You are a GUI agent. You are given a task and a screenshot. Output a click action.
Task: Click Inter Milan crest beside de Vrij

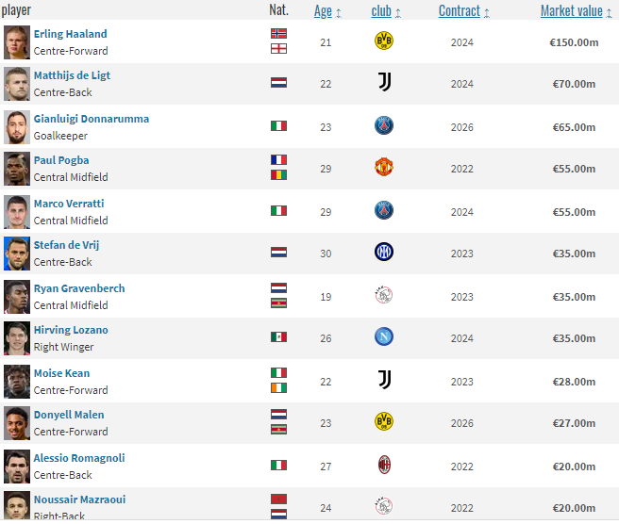383,253
